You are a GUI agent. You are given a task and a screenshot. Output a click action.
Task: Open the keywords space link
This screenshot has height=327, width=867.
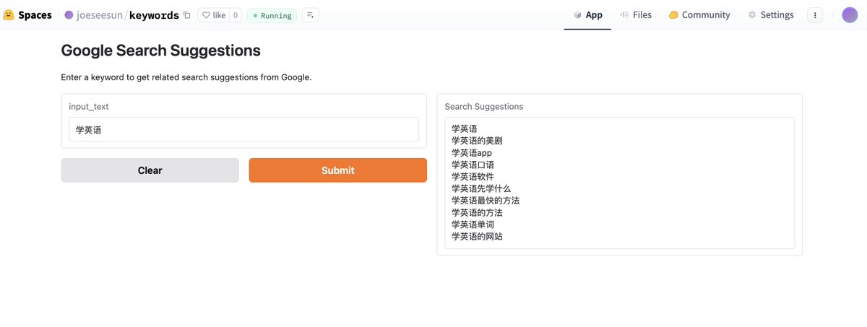pos(154,15)
